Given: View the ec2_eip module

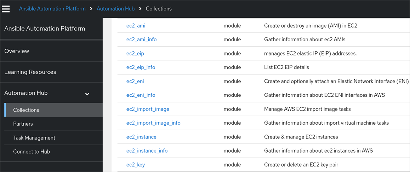Looking at the screenshot, I should click(135, 54).
